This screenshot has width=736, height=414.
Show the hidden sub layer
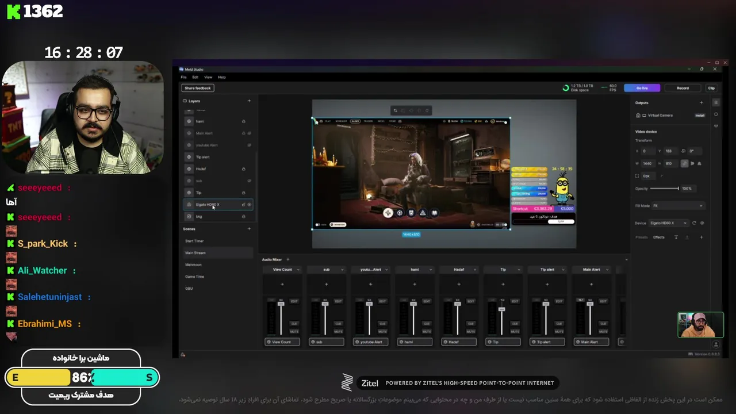click(x=249, y=181)
